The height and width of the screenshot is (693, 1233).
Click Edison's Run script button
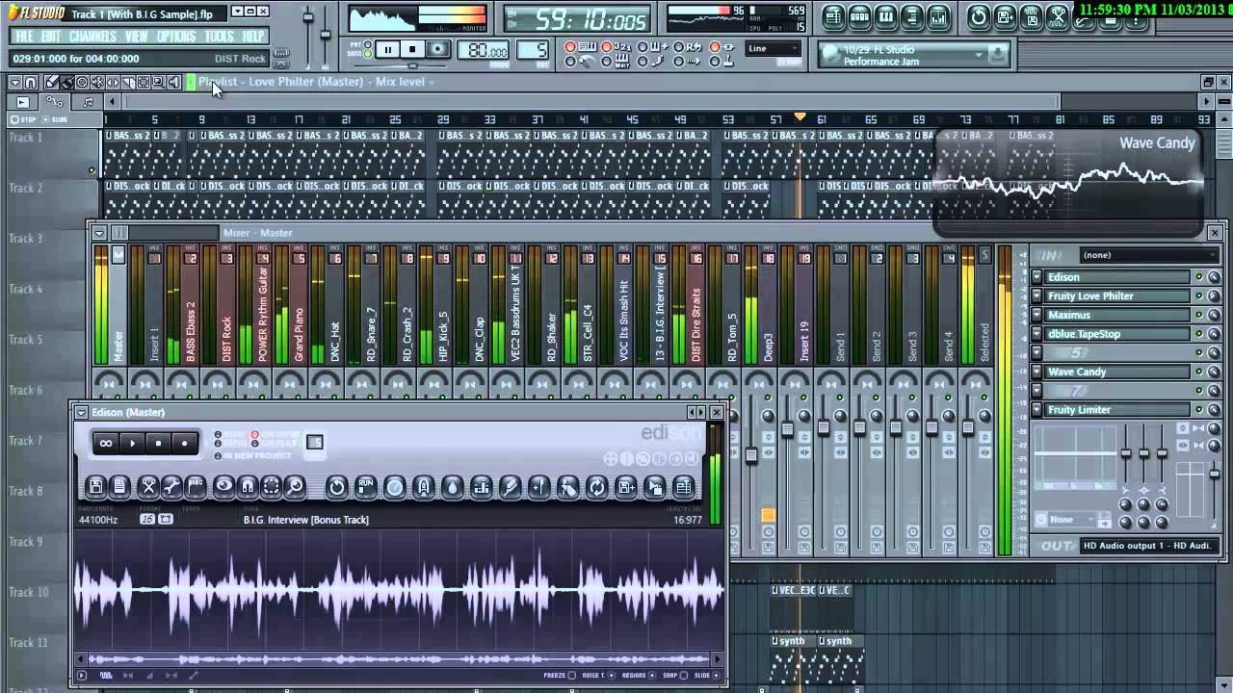[x=366, y=487]
